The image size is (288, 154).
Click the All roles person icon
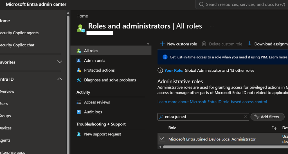[79, 51]
